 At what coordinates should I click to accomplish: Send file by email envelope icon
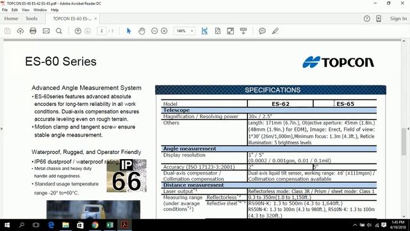(x=46, y=31)
